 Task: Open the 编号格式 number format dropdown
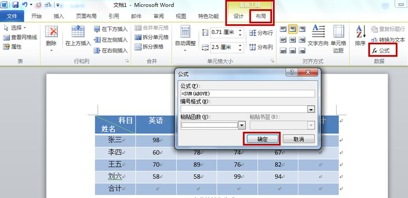tap(311, 109)
